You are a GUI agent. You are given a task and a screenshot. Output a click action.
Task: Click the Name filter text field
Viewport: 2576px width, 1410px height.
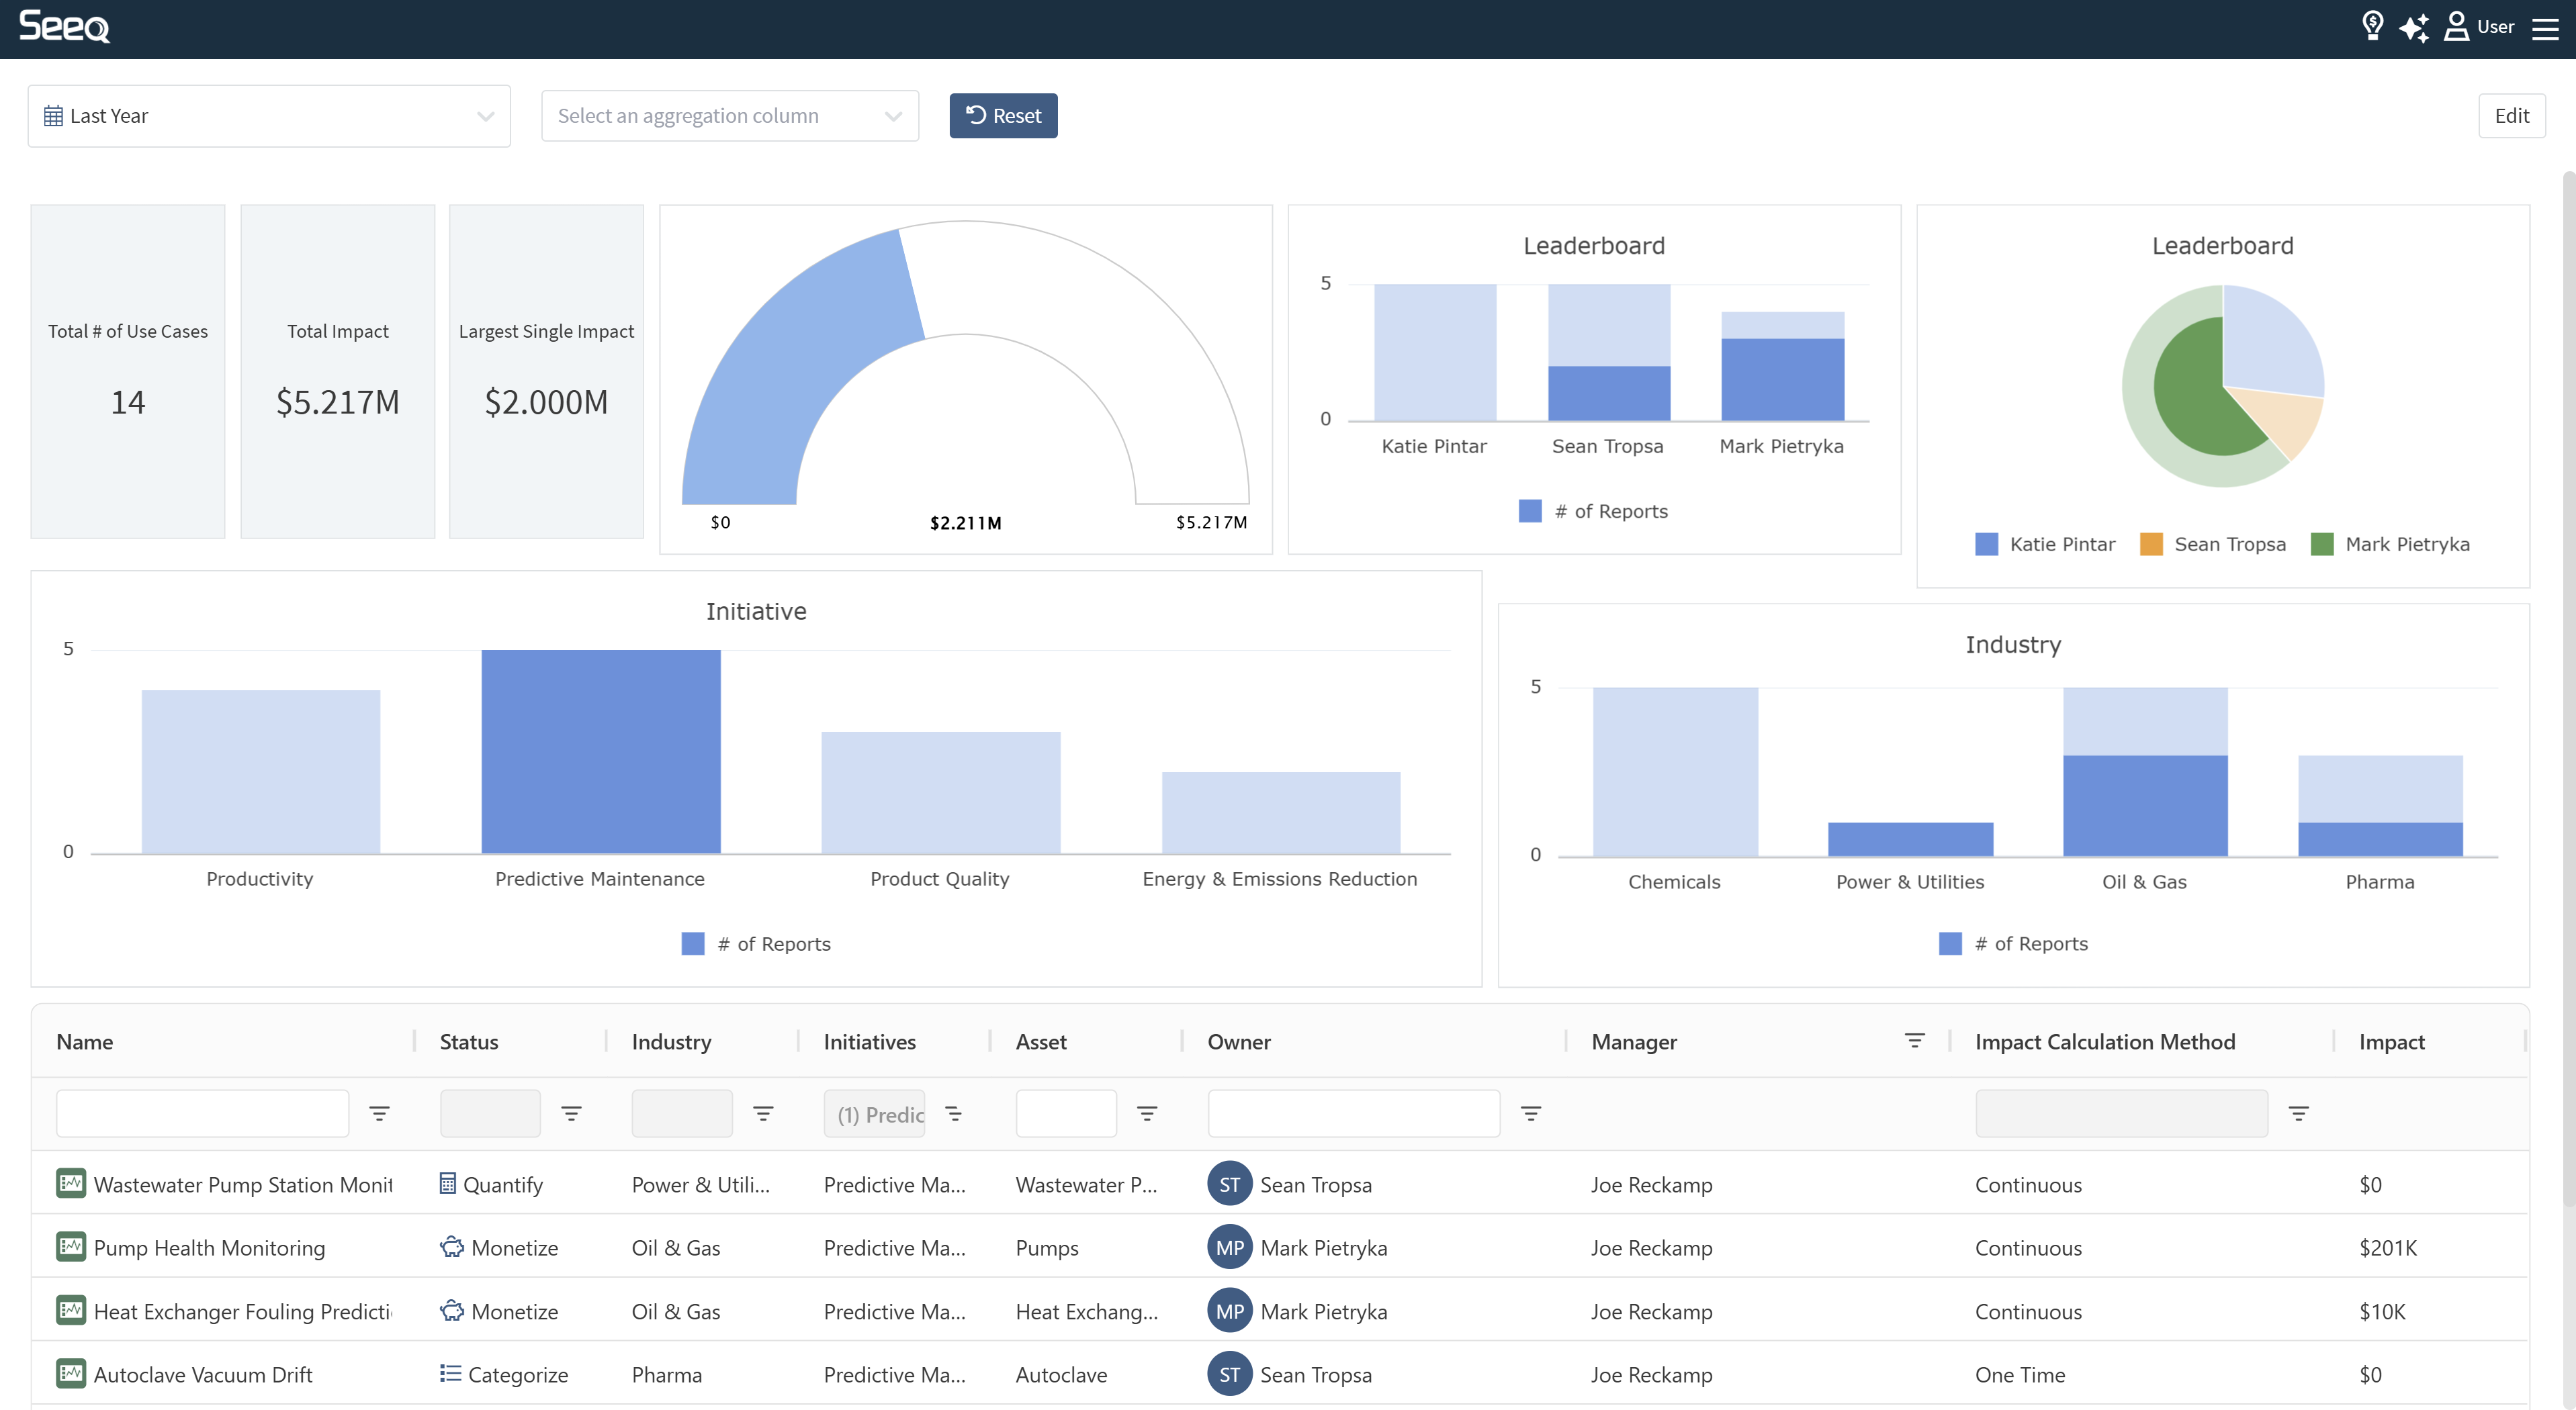pos(202,1113)
